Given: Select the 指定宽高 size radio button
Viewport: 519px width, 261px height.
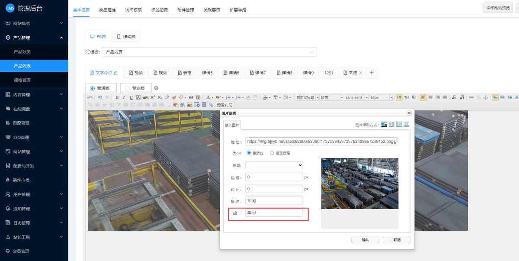Looking at the screenshot, I should pyautogui.click(x=272, y=153).
